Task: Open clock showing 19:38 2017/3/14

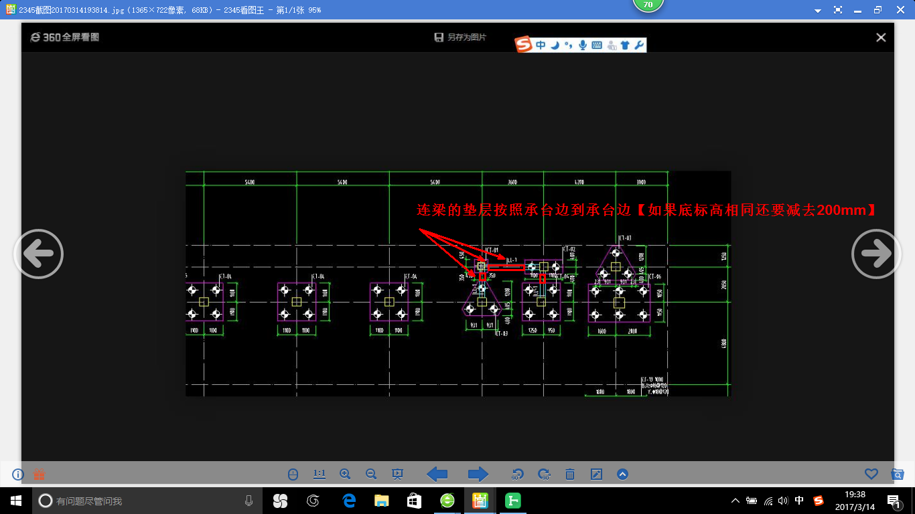Action: click(855, 501)
